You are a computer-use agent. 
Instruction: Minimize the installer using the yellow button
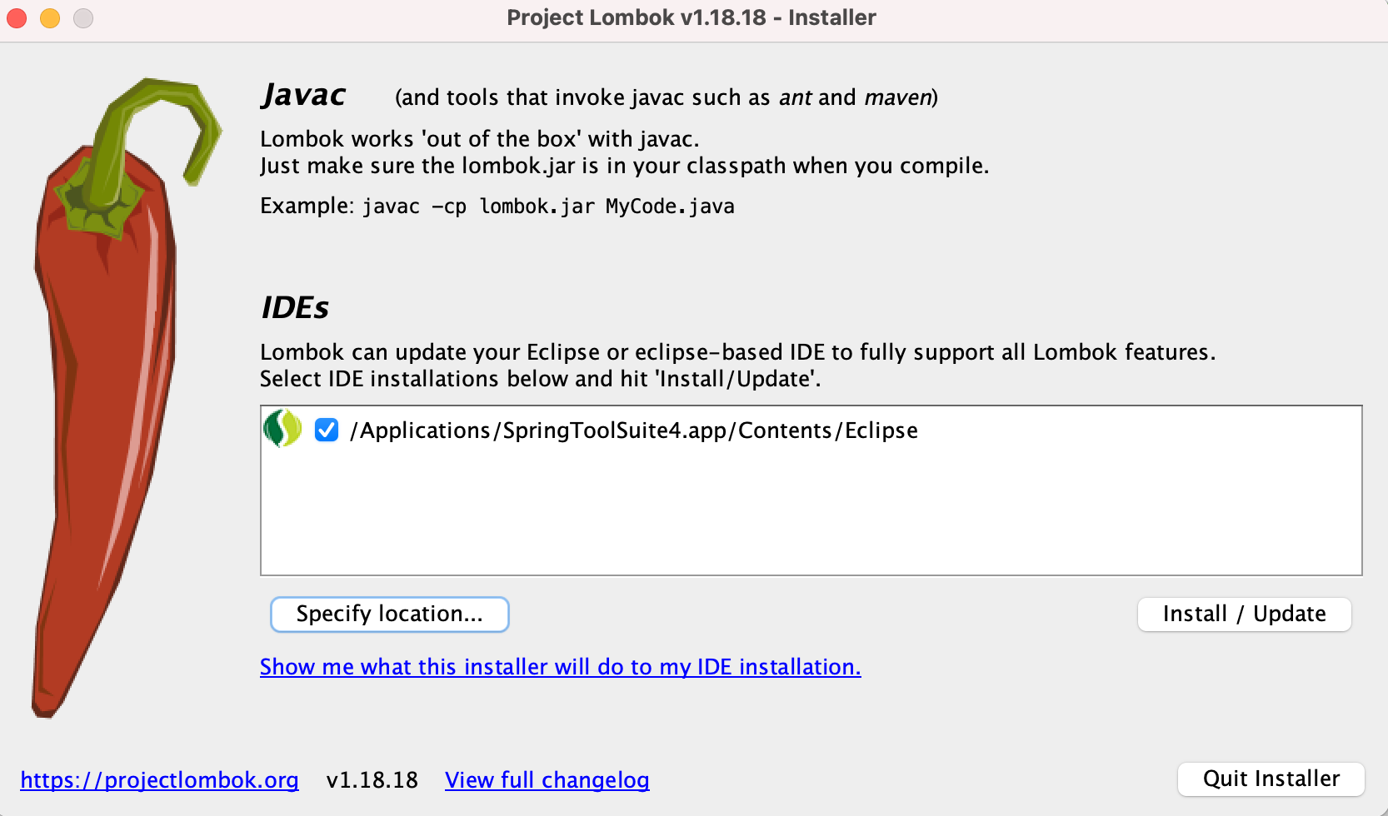50,18
